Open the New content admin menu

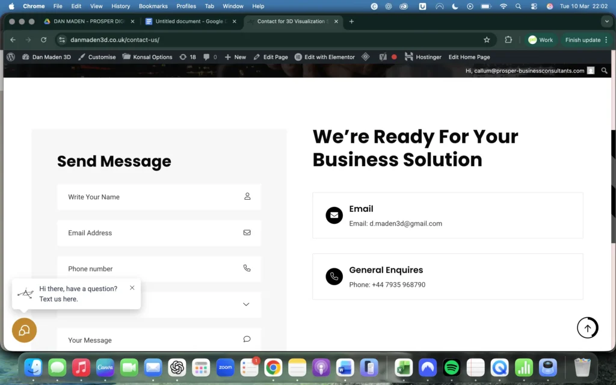point(235,57)
